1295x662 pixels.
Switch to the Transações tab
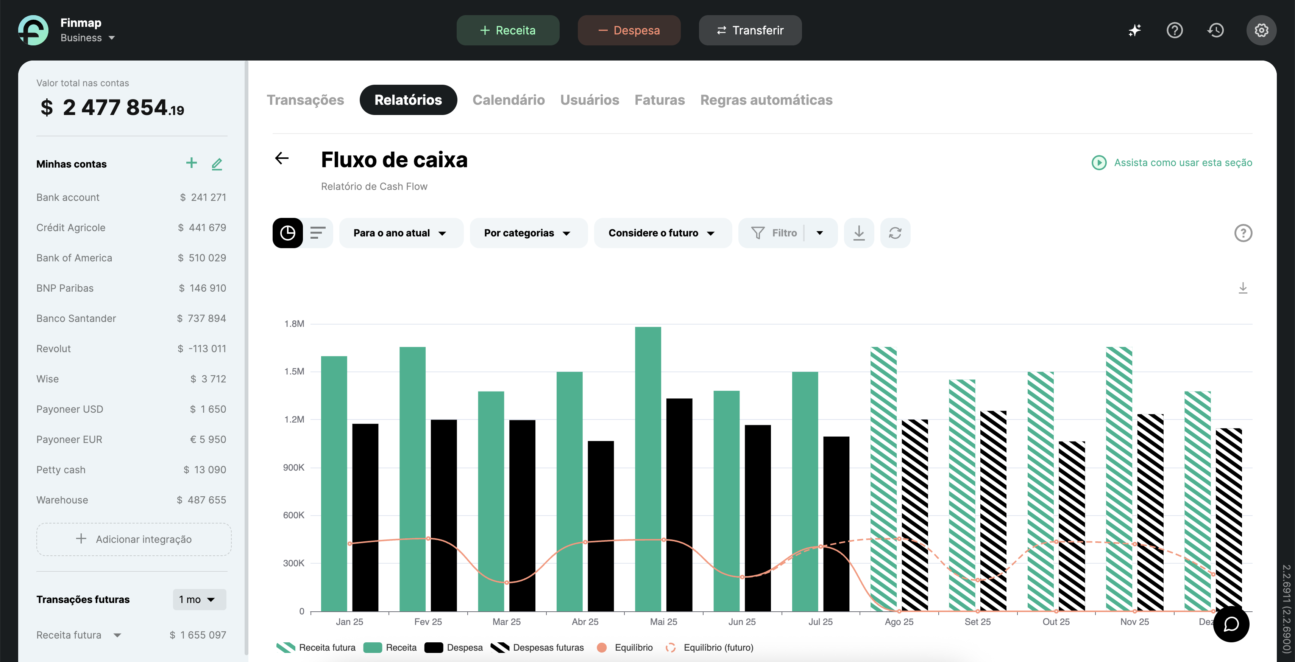click(x=305, y=100)
